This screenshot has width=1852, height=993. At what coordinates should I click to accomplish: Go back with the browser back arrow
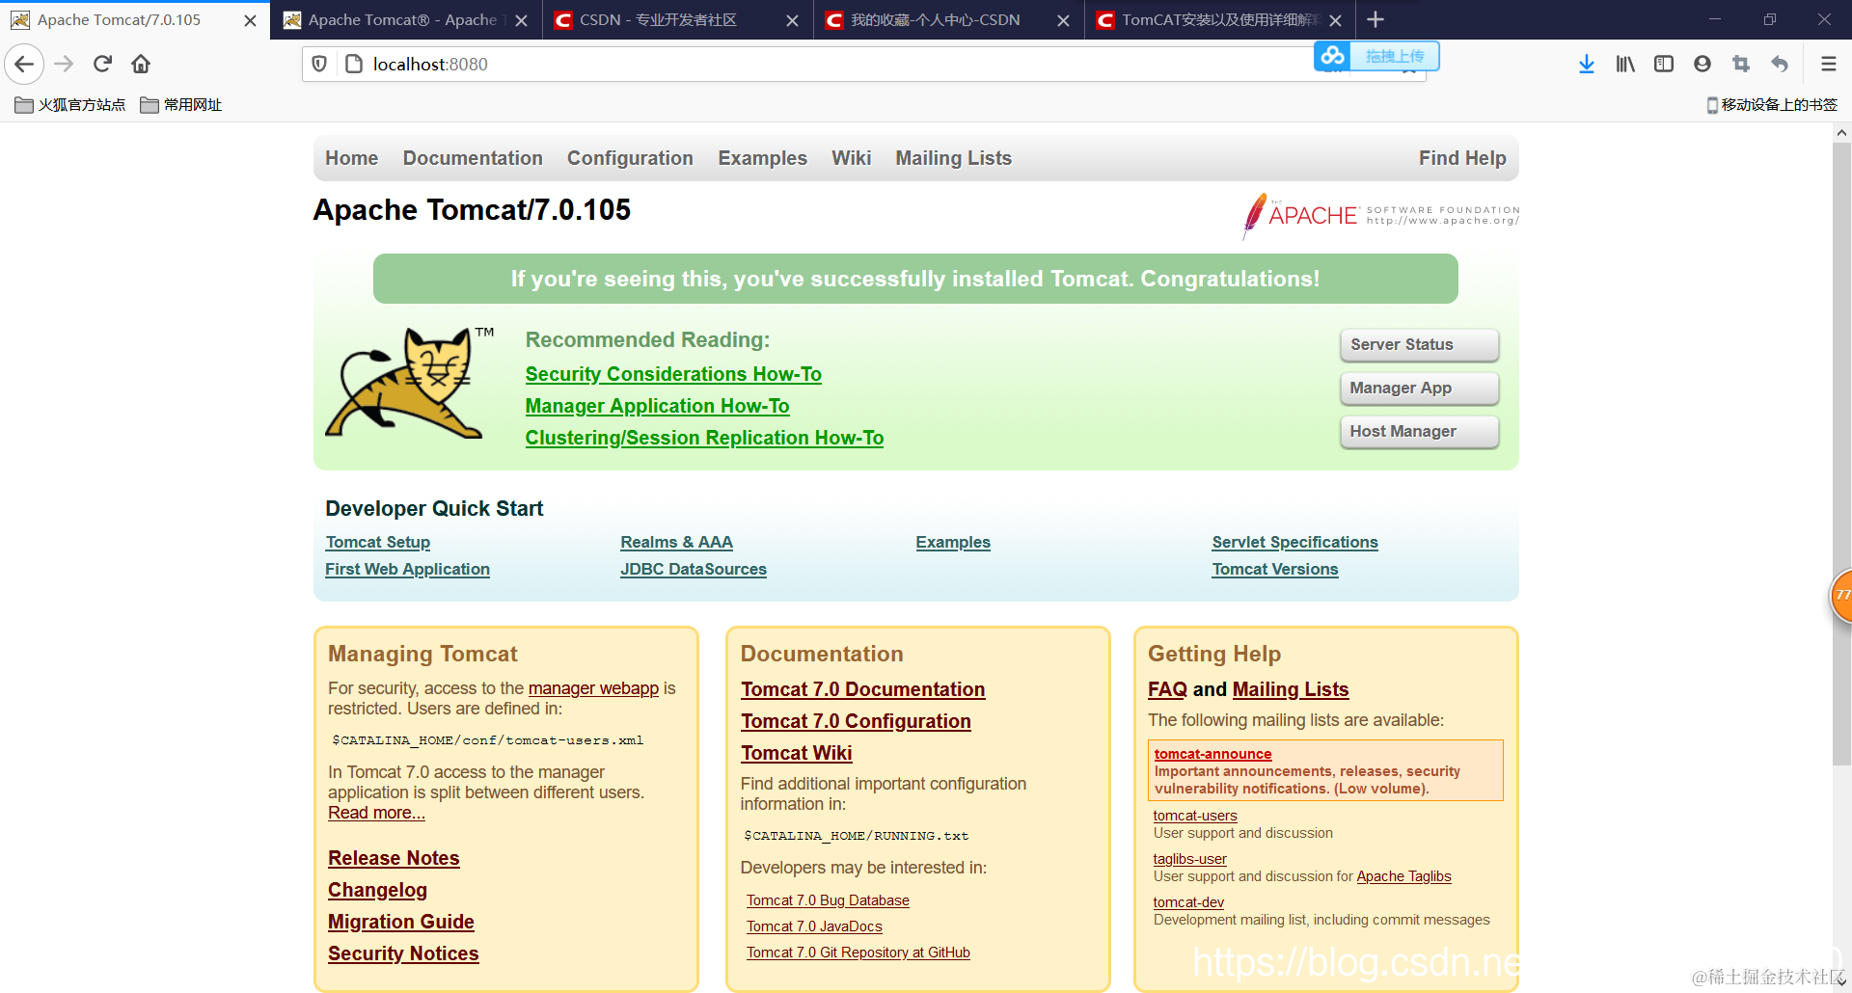tap(24, 64)
